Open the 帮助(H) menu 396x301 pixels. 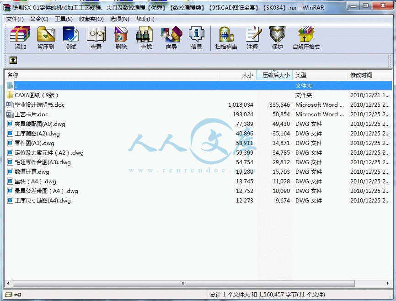tap(145, 19)
